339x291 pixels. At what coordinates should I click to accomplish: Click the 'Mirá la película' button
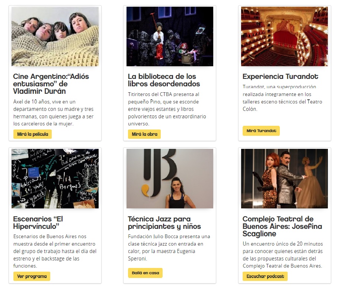click(x=32, y=134)
